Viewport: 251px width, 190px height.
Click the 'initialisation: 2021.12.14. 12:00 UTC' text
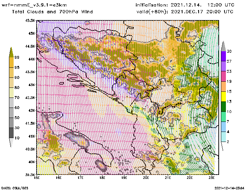(185, 5)
